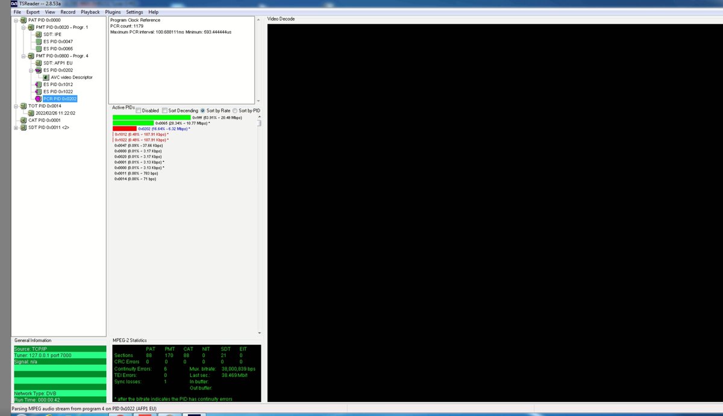The image size is (723, 416).
Task: Click the AVC video Descriptor icon
Action: [46, 77]
